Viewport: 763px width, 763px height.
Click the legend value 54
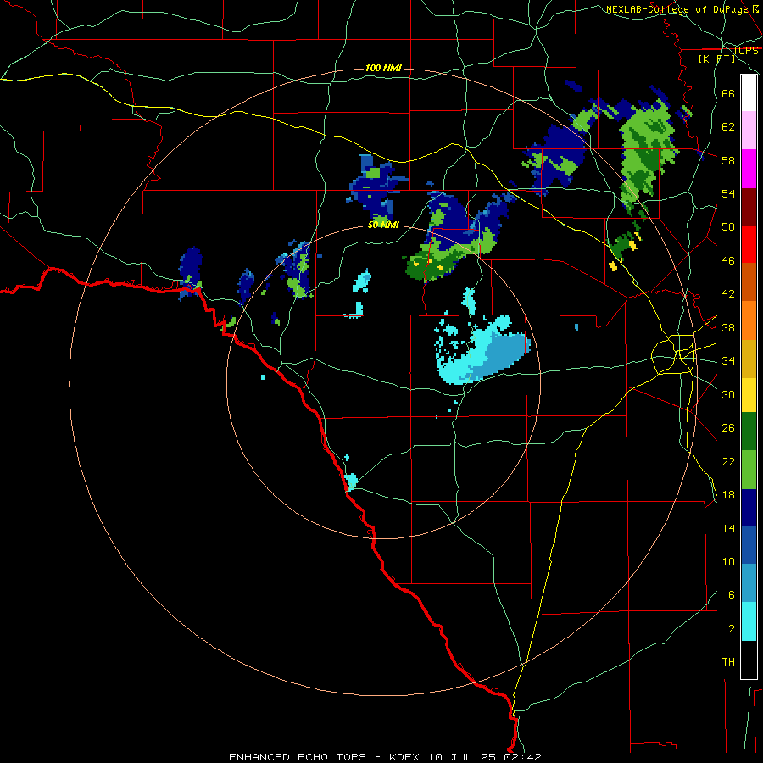point(728,193)
